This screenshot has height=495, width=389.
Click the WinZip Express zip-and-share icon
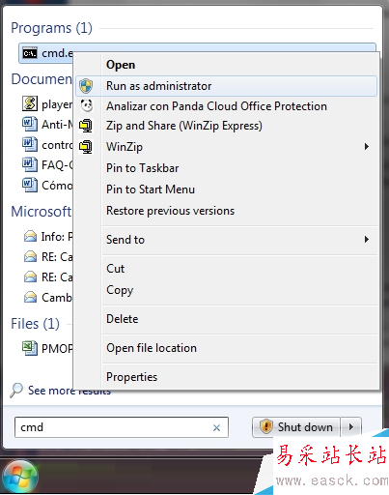pyautogui.click(x=86, y=126)
